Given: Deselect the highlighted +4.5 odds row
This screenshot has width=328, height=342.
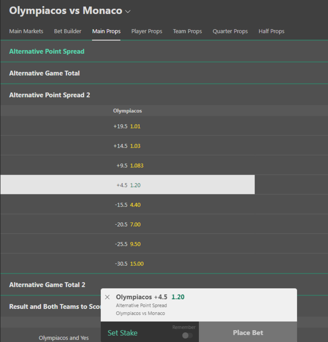Looking at the screenshot, I should point(127,185).
